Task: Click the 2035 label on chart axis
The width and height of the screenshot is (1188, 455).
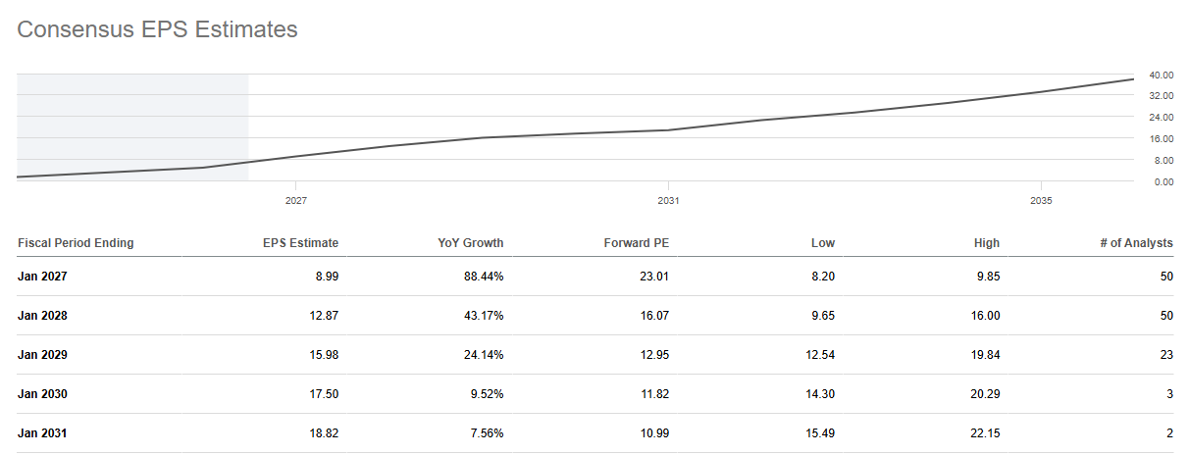Action: [x=1042, y=200]
